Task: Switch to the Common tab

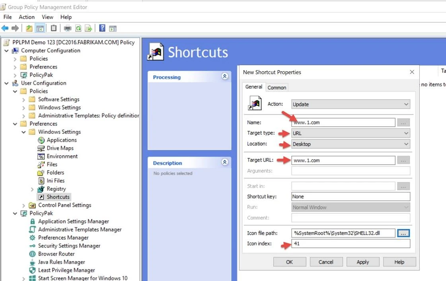Action: (x=277, y=88)
